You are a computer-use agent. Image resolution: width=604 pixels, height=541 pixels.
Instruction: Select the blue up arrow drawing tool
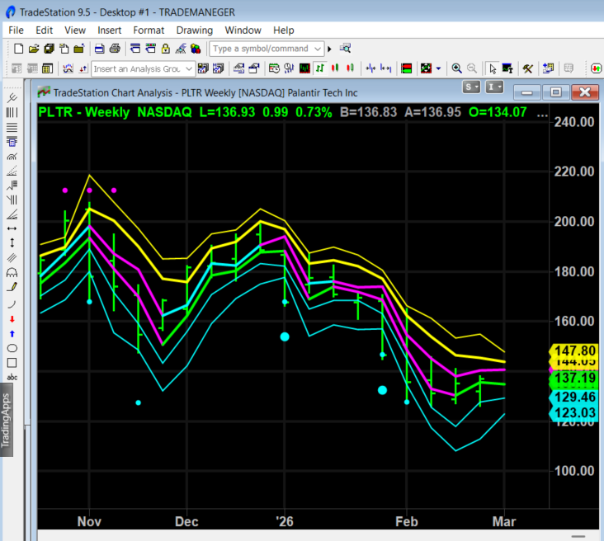pos(12,334)
